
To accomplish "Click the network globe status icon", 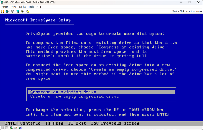I will point(11,128).
